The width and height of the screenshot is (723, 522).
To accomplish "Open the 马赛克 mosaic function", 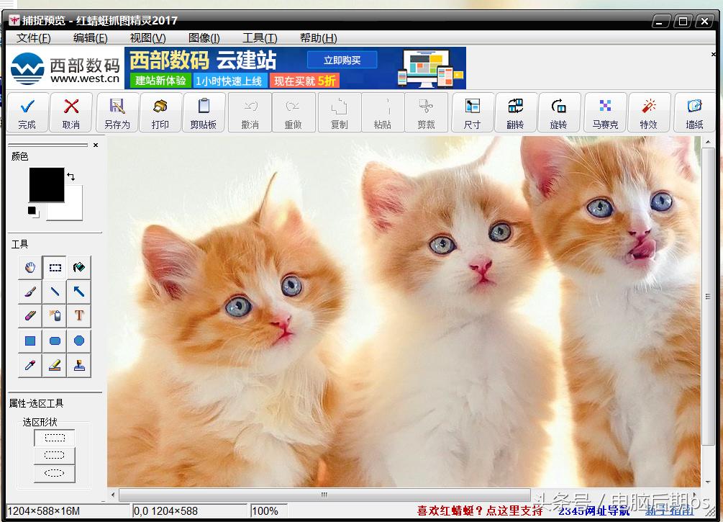I will pos(605,113).
